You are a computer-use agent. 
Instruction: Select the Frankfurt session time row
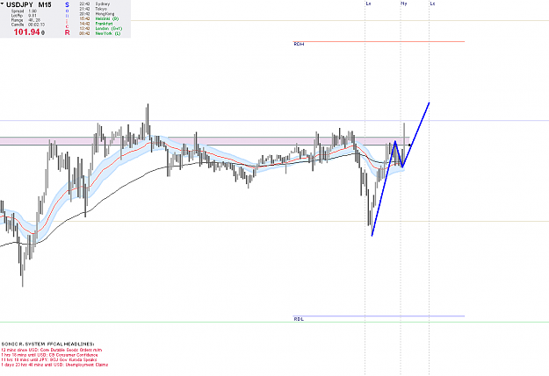point(96,24)
